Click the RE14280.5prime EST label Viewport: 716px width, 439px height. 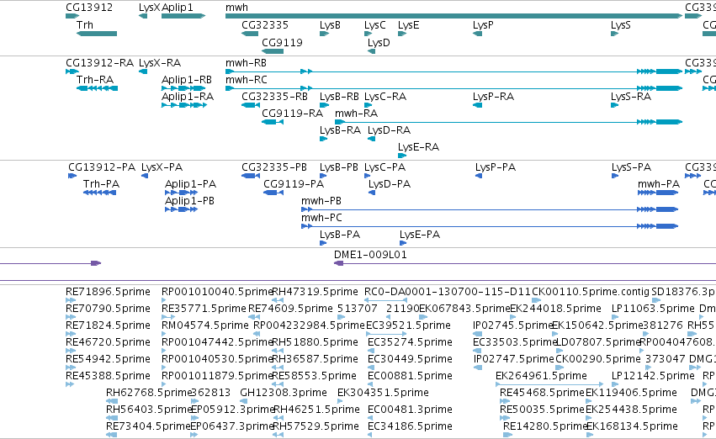pyautogui.click(x=545, y=426)
